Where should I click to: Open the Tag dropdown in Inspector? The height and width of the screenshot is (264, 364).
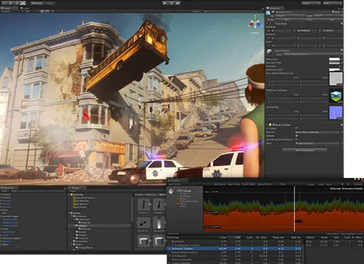tap(290, 15)
